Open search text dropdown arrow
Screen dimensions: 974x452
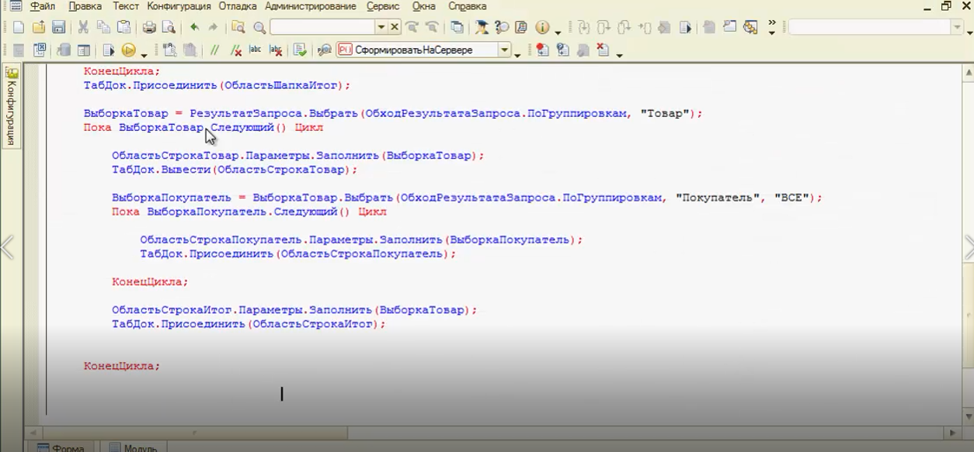[381, 28]
